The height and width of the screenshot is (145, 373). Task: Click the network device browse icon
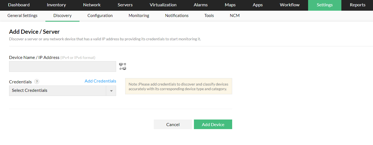point(122,66)
